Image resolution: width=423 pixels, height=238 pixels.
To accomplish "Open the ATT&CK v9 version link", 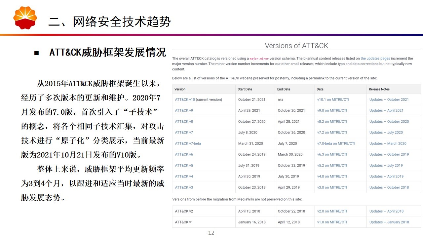I will pyautogui.click(x=184, y=110).
